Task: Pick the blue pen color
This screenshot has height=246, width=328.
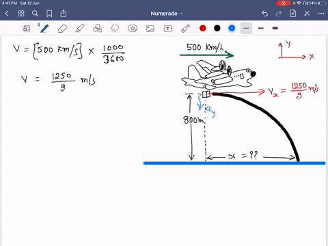Action: (x=232, y=28)
